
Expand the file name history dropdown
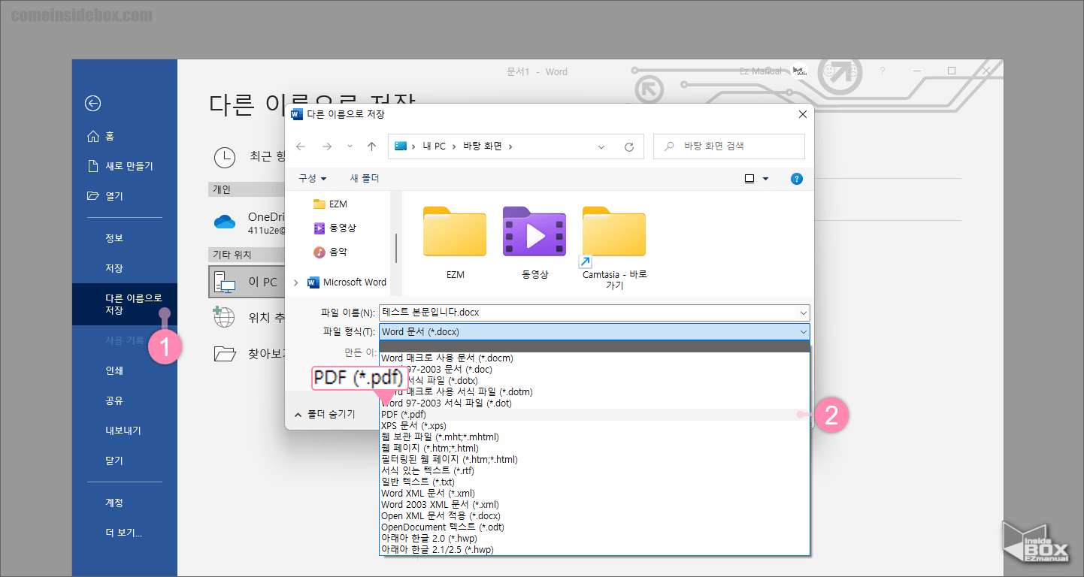[x=804, y=313]
